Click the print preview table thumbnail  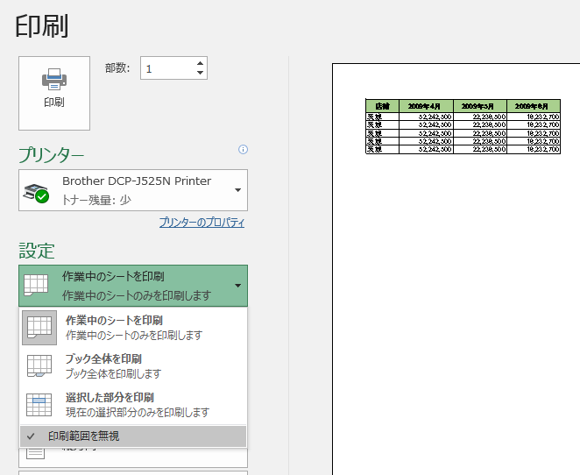463,126
